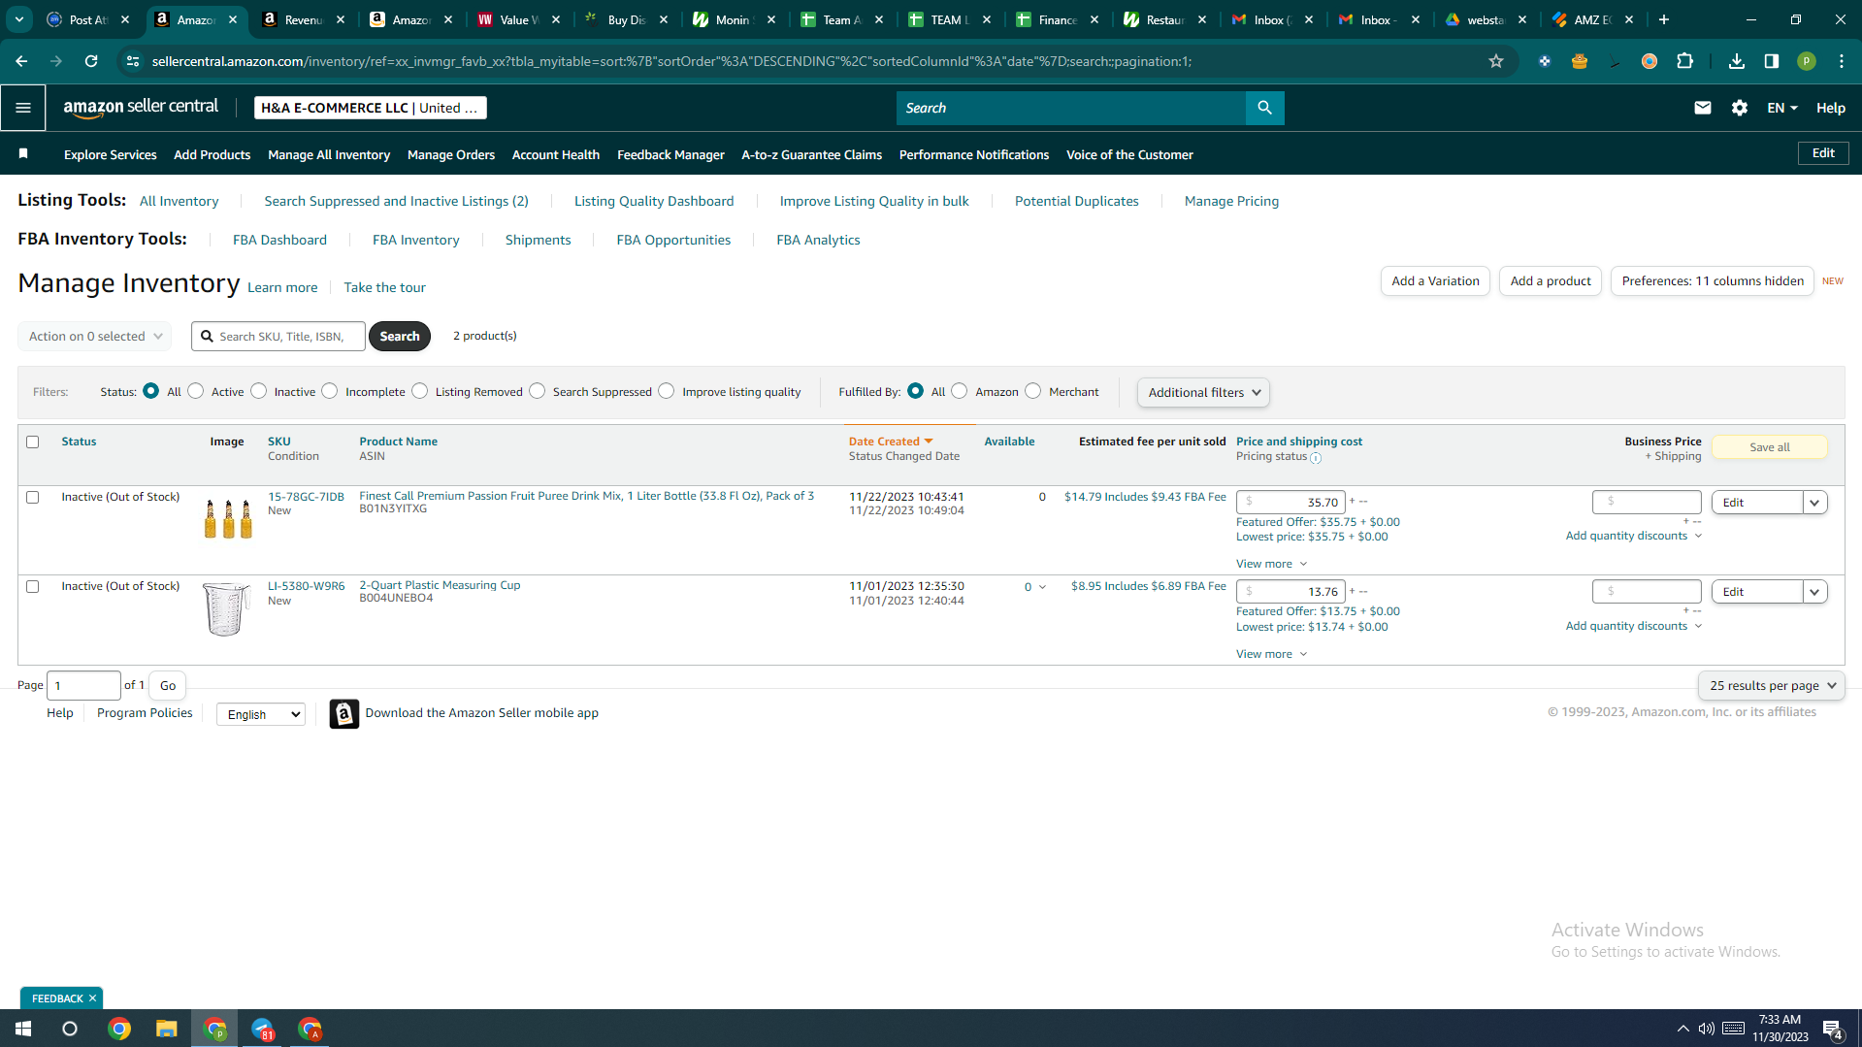The image size is (1862, 1047).
Task: Open File Explorer from the taskbar
Action: click(x=167, y=1029)
